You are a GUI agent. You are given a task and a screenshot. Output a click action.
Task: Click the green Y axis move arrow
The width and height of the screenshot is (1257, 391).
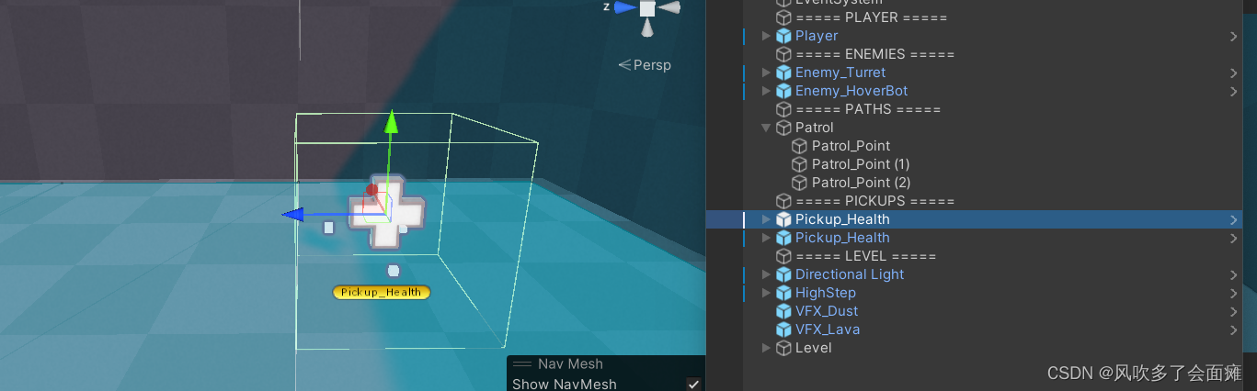392,123
